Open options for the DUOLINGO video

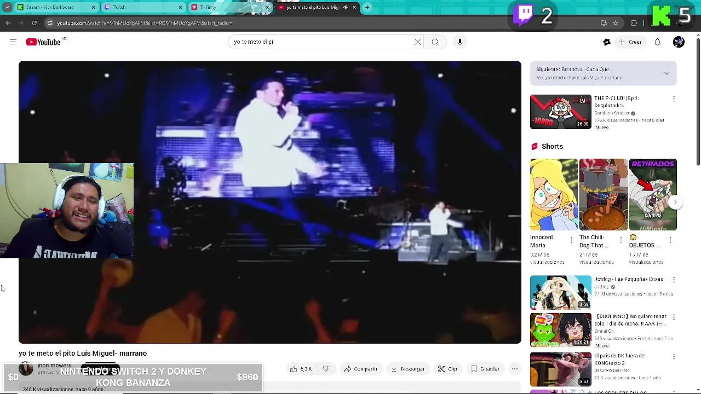point(674,317)
